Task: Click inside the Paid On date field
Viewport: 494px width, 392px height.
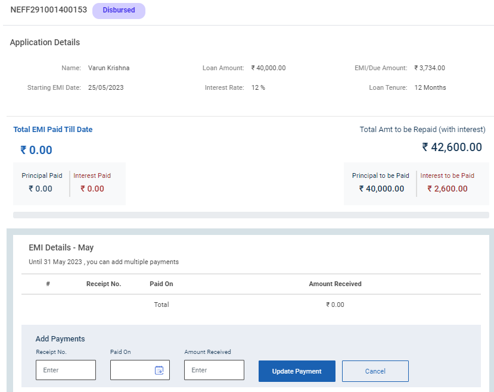Action: (132, 370)
